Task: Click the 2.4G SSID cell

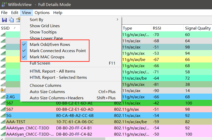Action: (x=10, y=97)
